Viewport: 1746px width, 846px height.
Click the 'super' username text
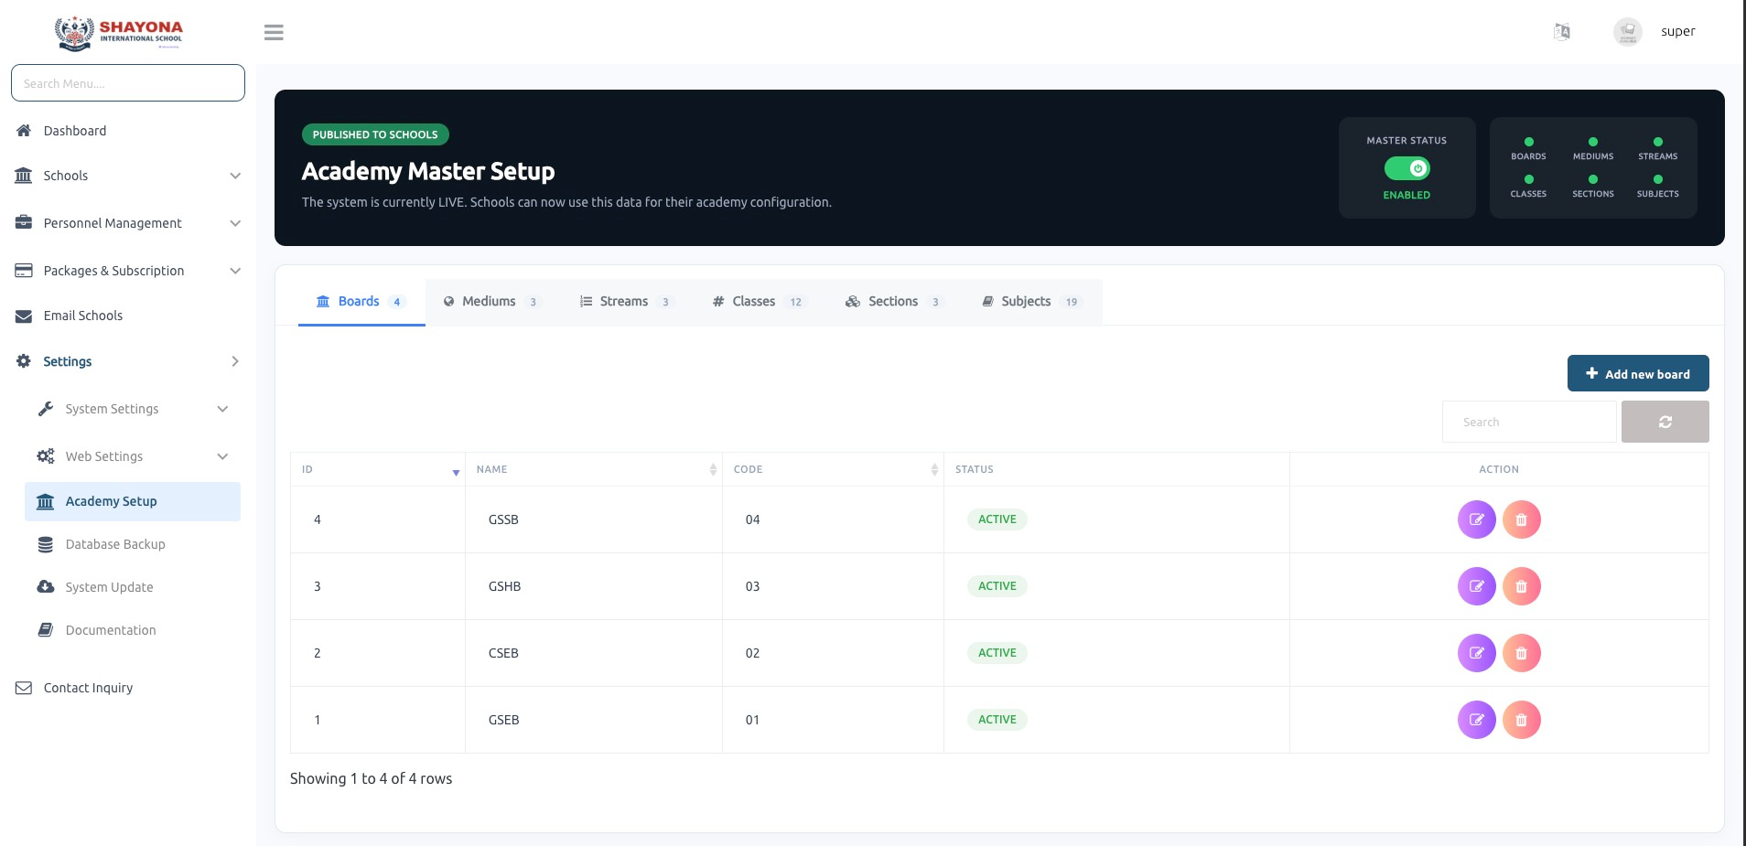click(x=1677, y=31)
